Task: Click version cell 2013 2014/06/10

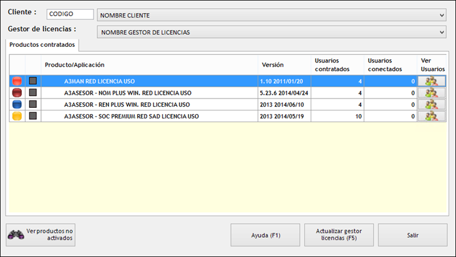Action: click(284, 104)
